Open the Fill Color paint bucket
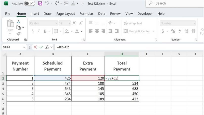Viewport: 204px width, 115px height. 67,31
